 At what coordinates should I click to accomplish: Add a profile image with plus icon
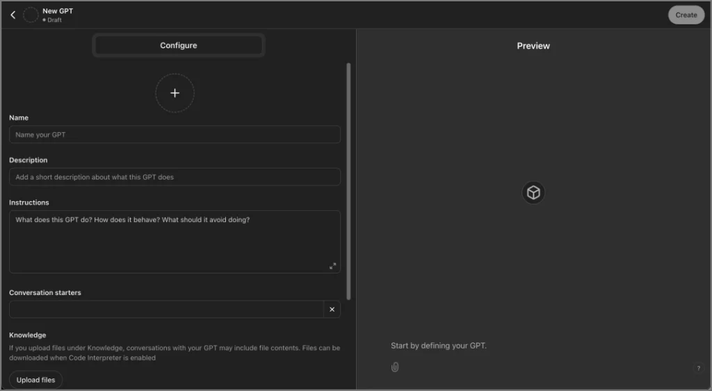point(175,93)
